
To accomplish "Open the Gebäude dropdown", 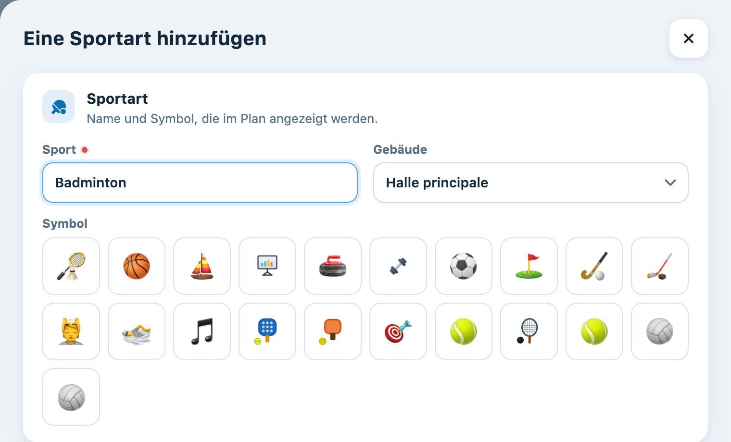I will coord(531,183).
